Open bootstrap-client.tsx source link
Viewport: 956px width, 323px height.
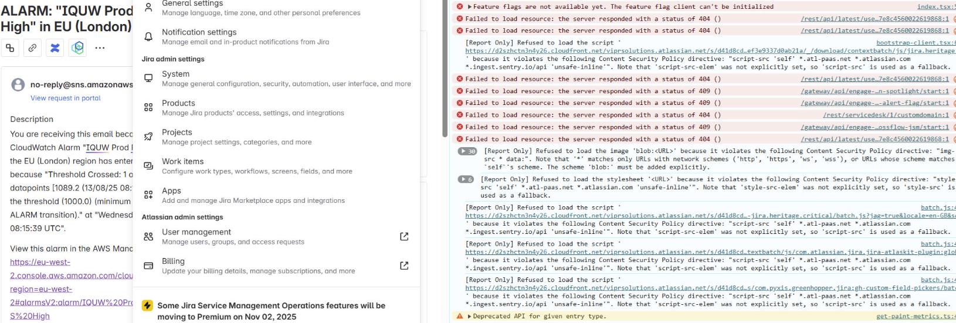[916, 43]
